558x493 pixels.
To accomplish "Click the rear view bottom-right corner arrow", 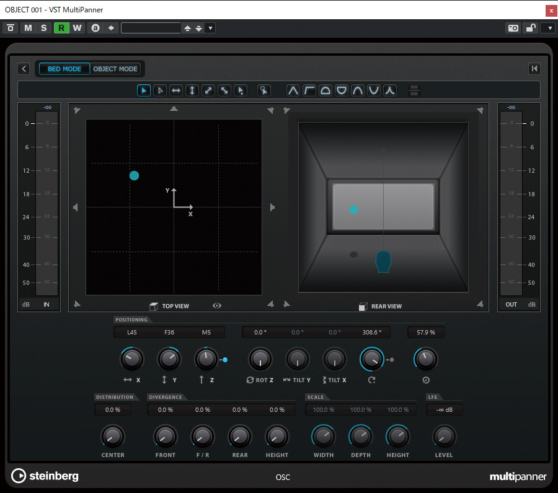I will 480,304.
